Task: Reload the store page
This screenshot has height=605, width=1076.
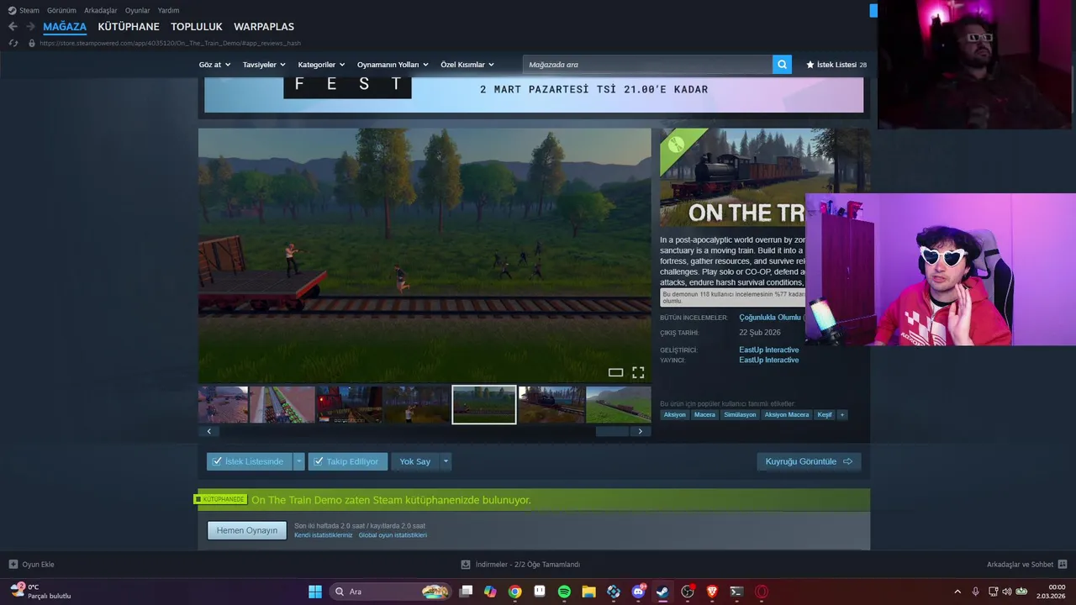Action: pos(13,43)
